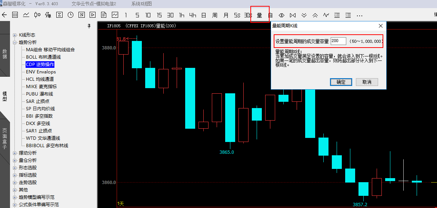Click the volume capacity input field
This screenshot has height=208, width=437.
point(338,41)
